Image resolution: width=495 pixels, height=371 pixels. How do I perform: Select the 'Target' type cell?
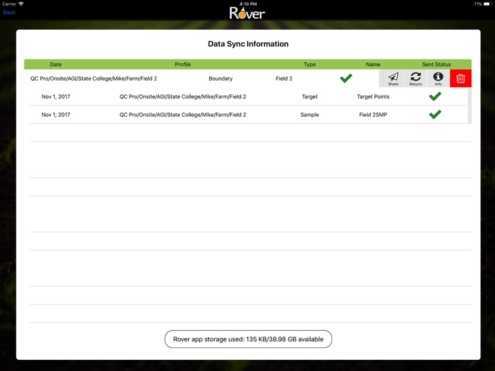[310, 96]
